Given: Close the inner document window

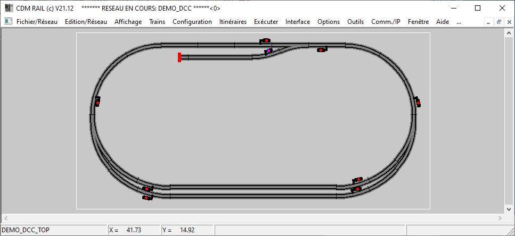Looking at the screenshot, I should click(x=509, y=22).
